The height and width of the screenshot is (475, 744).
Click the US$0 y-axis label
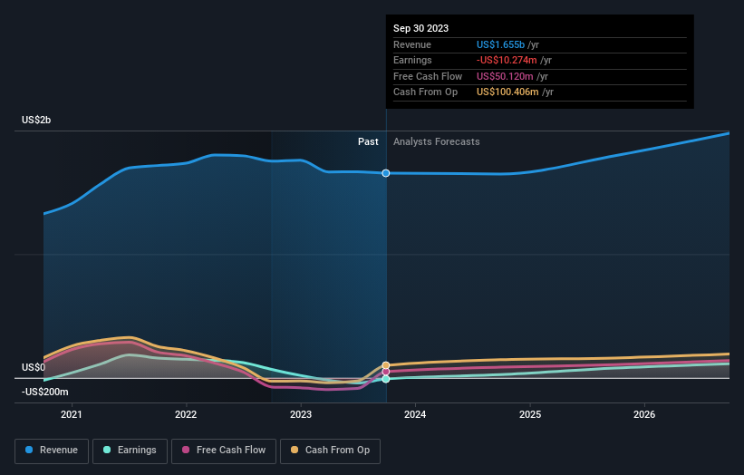pyautogui.click(x=34, y=367)
